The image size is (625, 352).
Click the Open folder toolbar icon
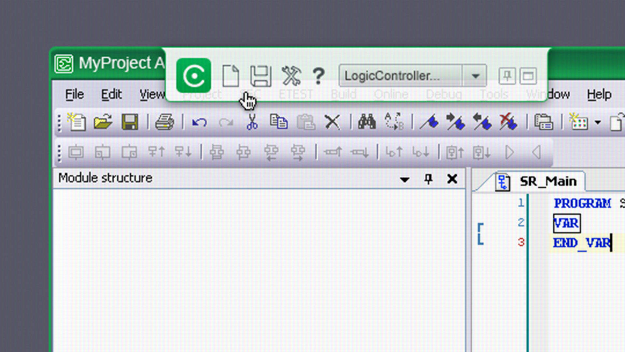[103, 123]
